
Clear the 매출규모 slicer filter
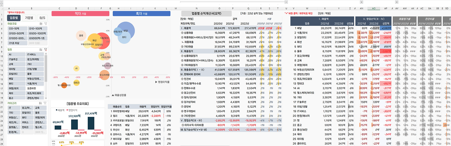(x=45, y=23)
